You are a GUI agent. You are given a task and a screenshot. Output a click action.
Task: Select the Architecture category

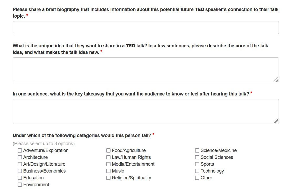coord(20,157)
